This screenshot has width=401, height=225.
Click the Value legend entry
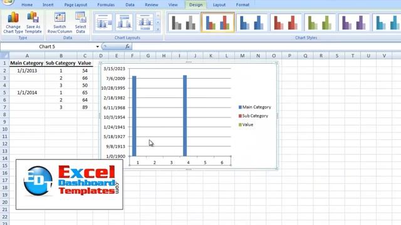pos(246,124)
